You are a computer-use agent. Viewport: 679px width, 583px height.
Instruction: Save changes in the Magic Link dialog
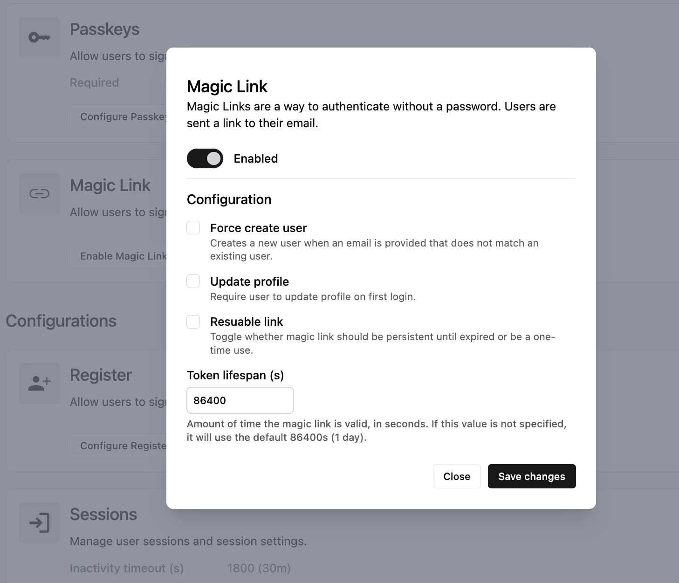(x=531, y=476)
